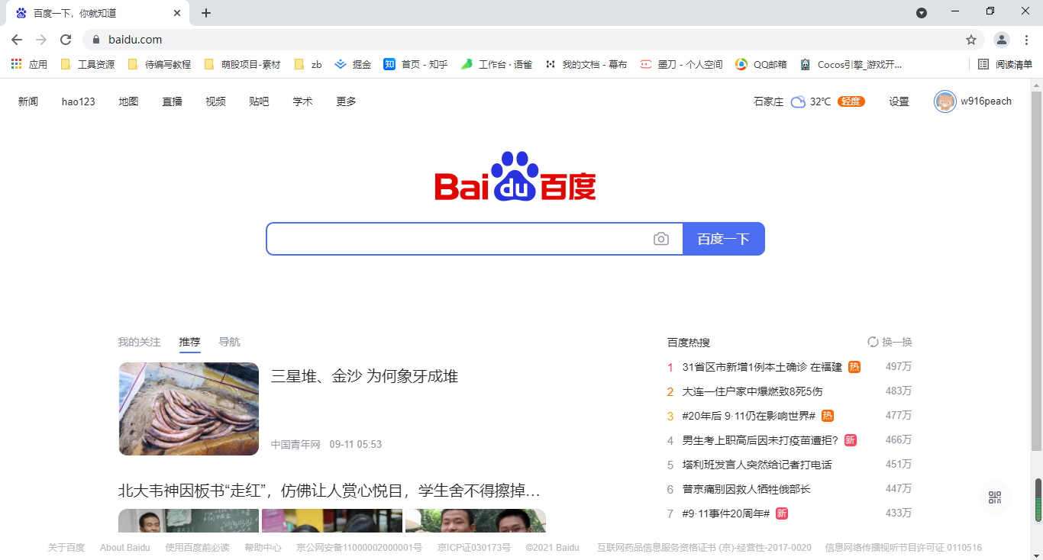Click the camera image search icon
Image resolution: width=1043 pixels, height=560 pixels.
pyautogui.click(x=661, y=239)
